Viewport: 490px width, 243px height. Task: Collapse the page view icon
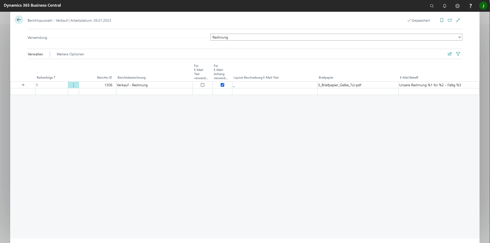pos(458,20)
